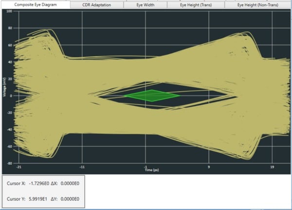Screen dimensions: 292x210
Task: Click the -40 tick on voltage axis
Action: coord(9,129)
